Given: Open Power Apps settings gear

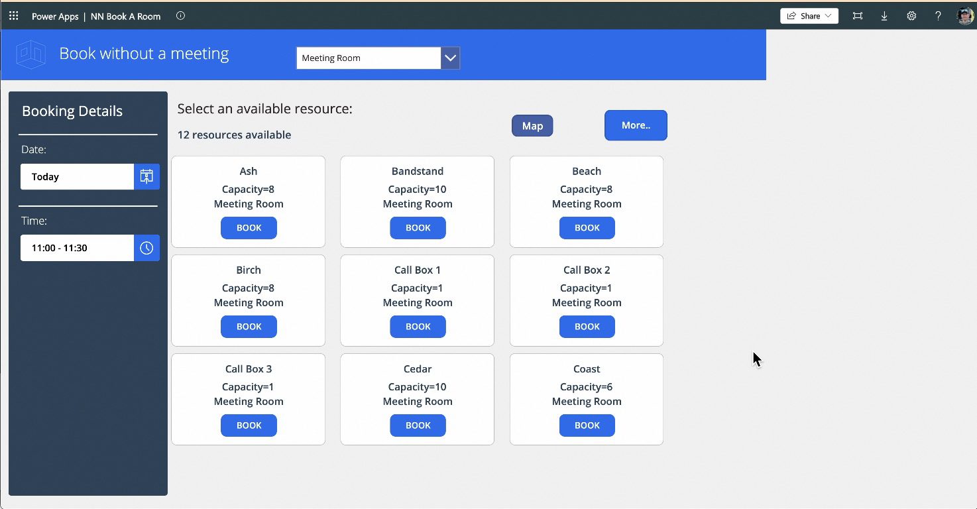Looking at the screenshot, I should (x=911, y=15).
